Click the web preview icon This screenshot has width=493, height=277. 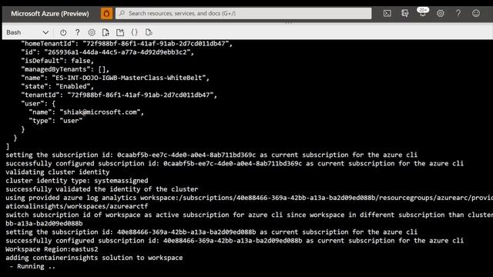tap(149, 32)
